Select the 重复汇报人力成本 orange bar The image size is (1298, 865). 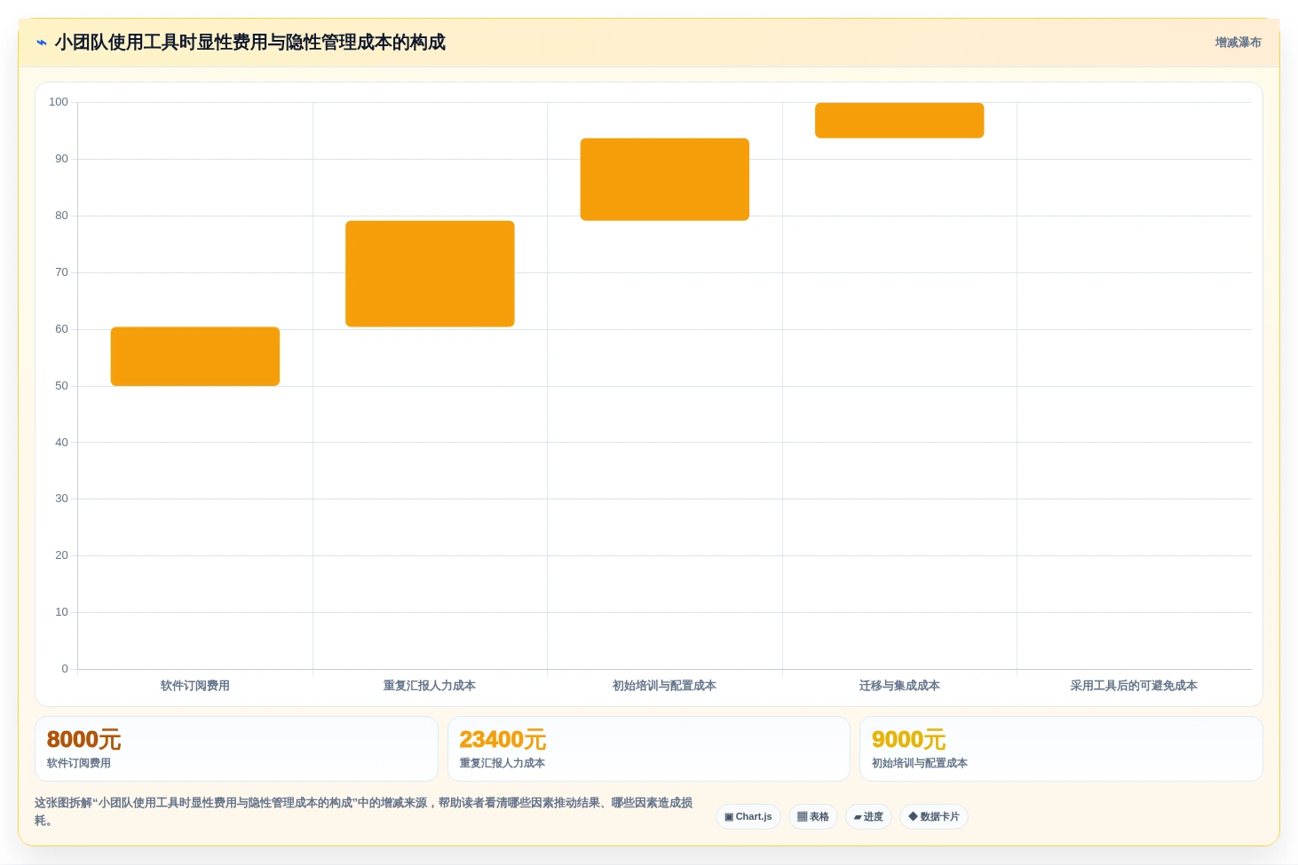(x=430, y=273)
